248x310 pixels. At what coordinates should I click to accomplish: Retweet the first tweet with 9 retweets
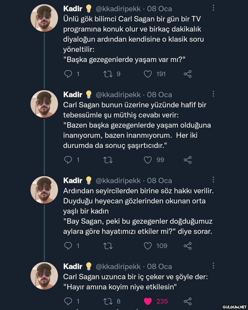click(107, 74)
